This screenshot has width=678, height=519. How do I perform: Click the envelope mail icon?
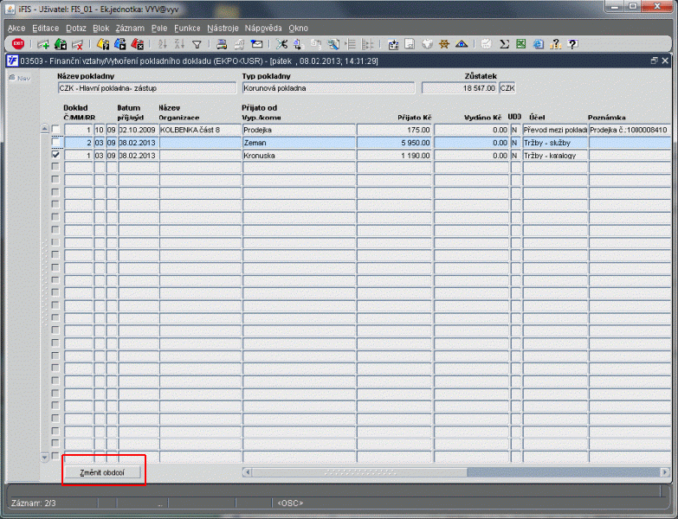[256, 44]
